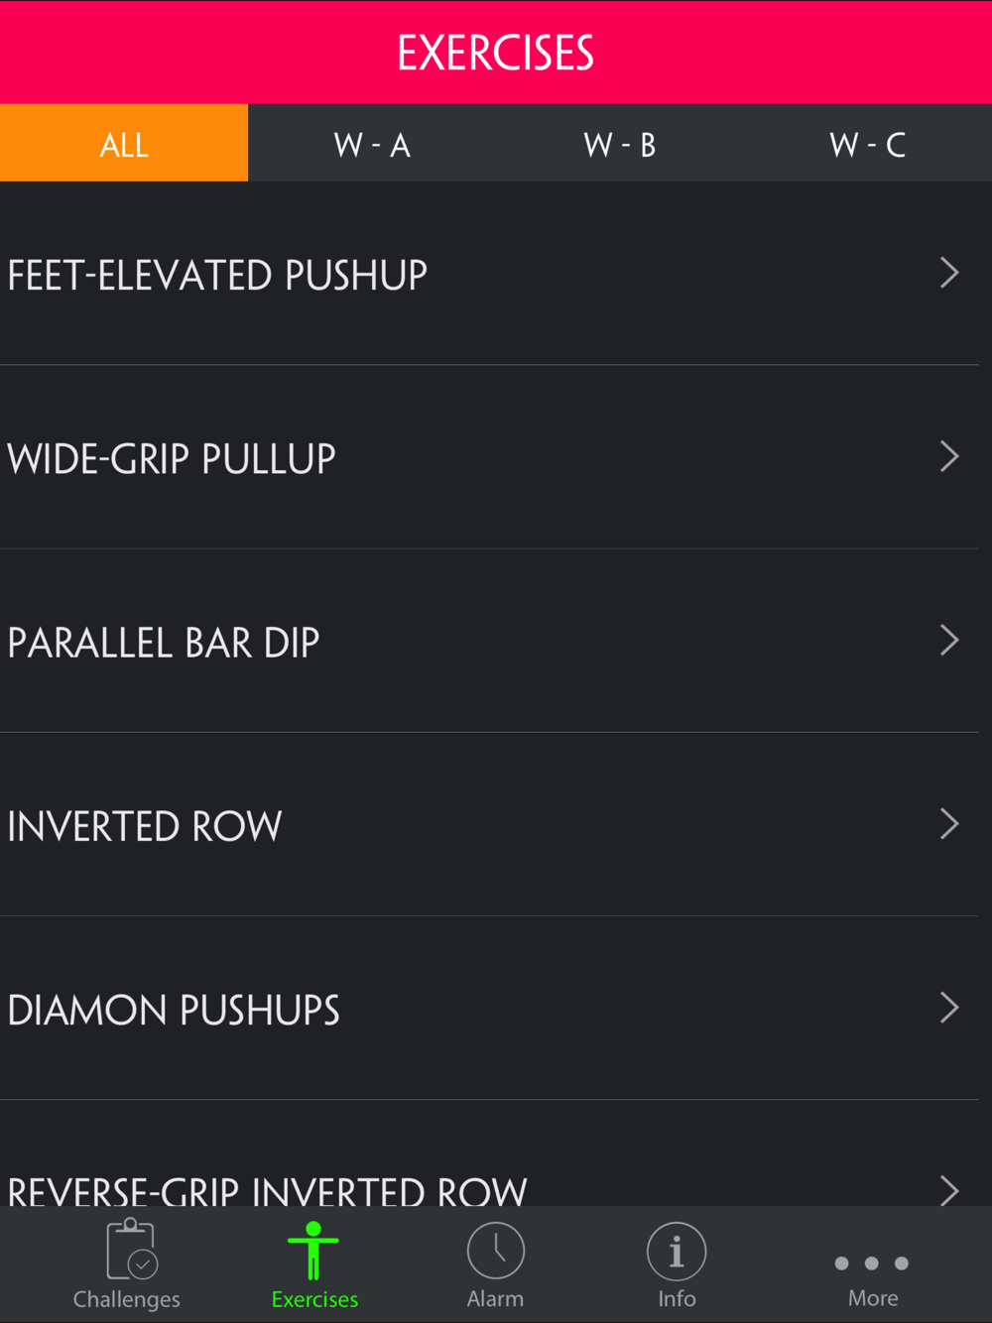Switch to the W - B tab
The height and width of the screenshot is (1323, 992).
click(620, 143)
